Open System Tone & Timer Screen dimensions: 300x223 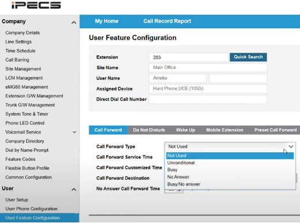click(x=27, y=114)
